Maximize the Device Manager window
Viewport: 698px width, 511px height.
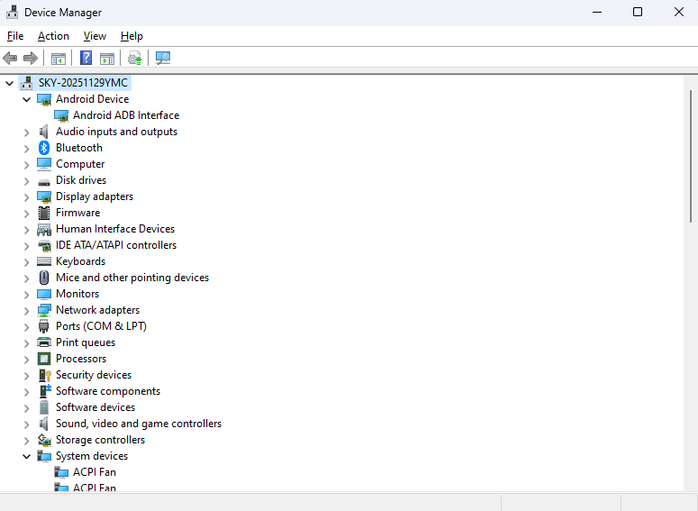tap(638, 12)
